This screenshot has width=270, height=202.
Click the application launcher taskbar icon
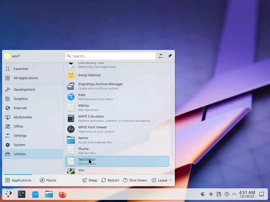coord(9,194)
